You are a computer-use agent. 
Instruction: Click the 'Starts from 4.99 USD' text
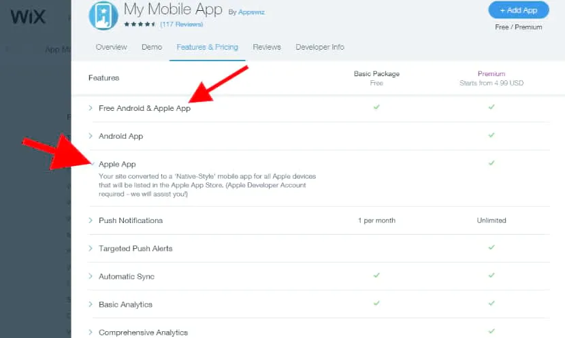[x=491, y=83]
